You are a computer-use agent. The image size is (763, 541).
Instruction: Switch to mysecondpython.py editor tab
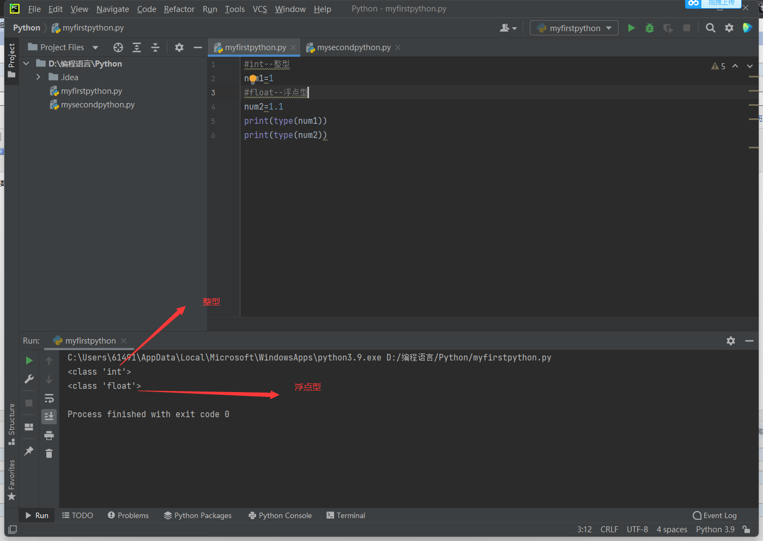tap(354, 47)
